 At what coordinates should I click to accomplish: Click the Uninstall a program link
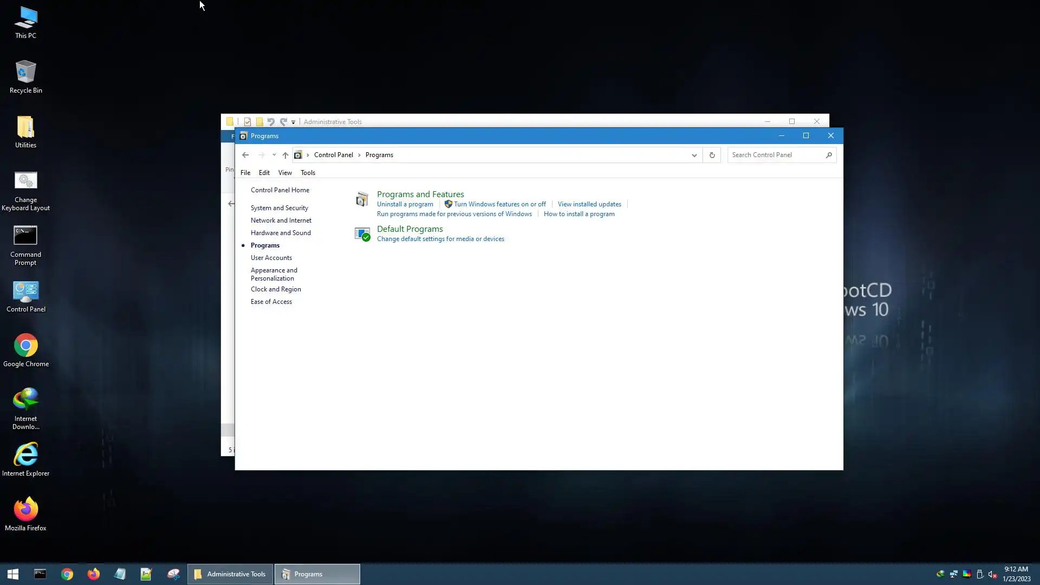coord(405,204)
